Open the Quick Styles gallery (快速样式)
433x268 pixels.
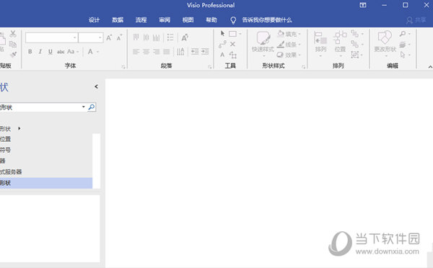click(263, 43)
